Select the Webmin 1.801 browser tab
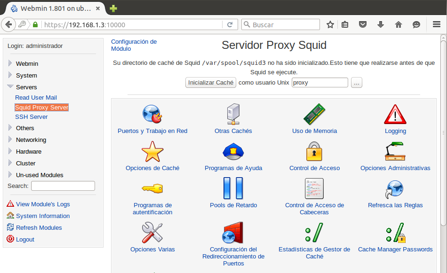 [x=55, y=8]
